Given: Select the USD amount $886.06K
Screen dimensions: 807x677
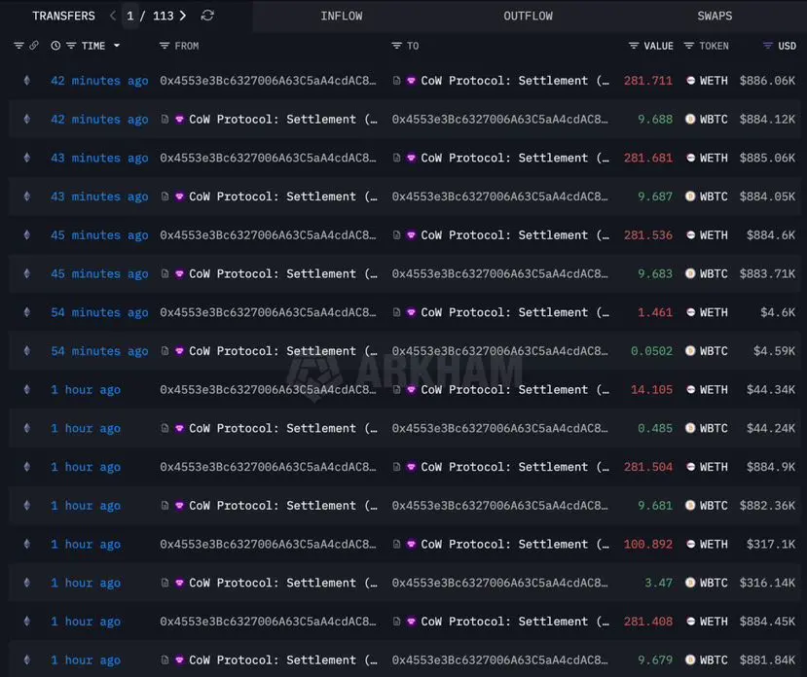Looking at the screenshot, I should (767, 81).
